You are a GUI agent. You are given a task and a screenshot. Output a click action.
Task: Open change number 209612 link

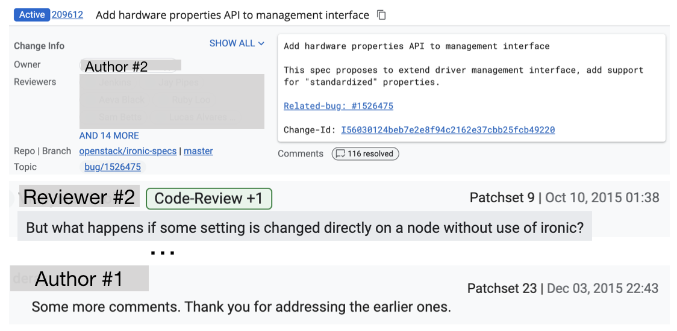click(67, 15)
